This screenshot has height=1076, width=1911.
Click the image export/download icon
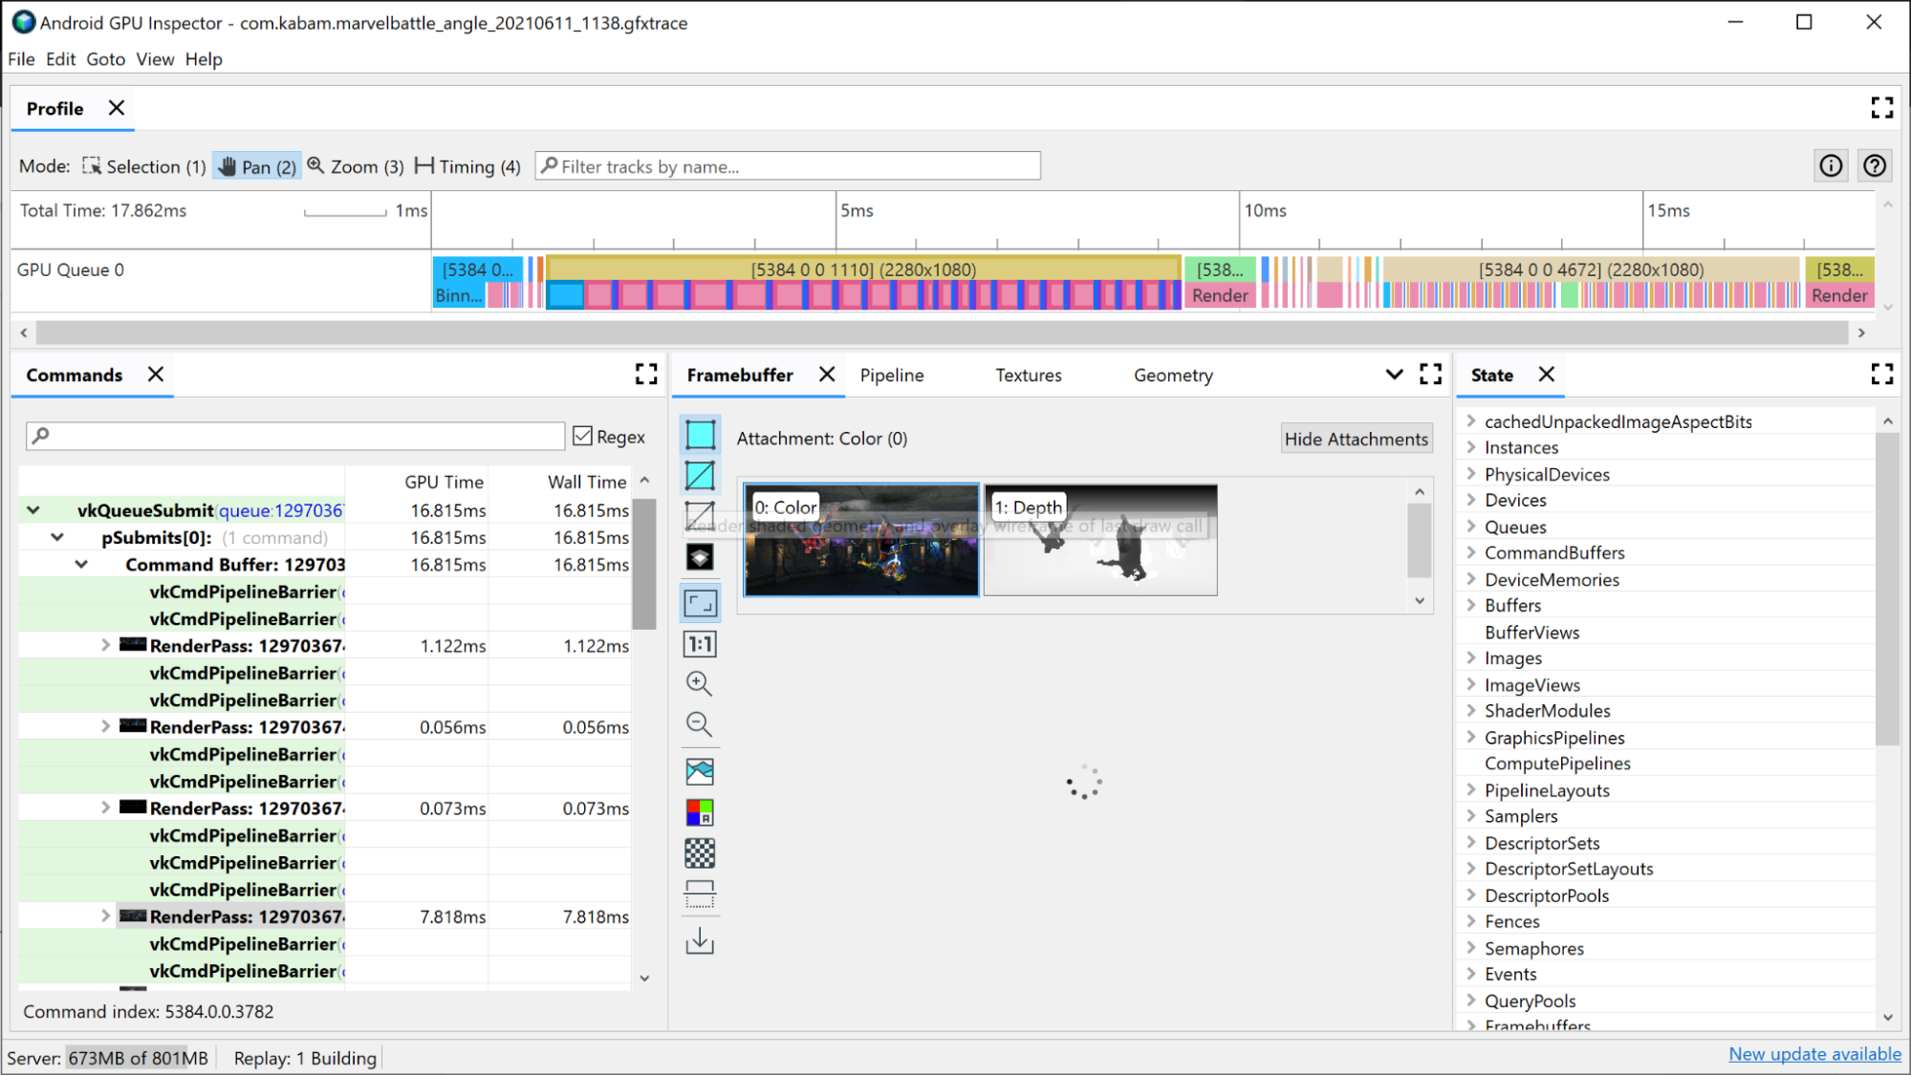pos(700,941)
